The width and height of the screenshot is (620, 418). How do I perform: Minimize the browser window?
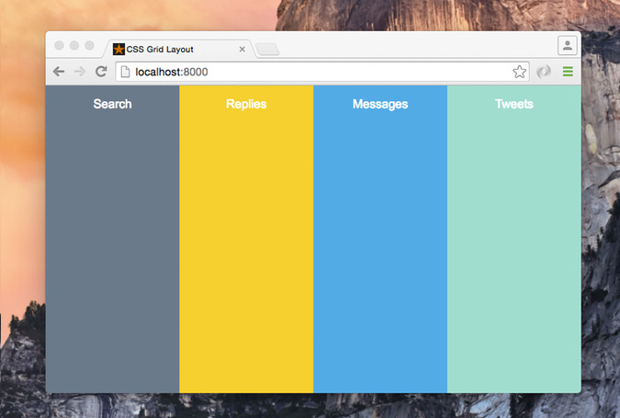pyautogui.click(x=74, y=45)
